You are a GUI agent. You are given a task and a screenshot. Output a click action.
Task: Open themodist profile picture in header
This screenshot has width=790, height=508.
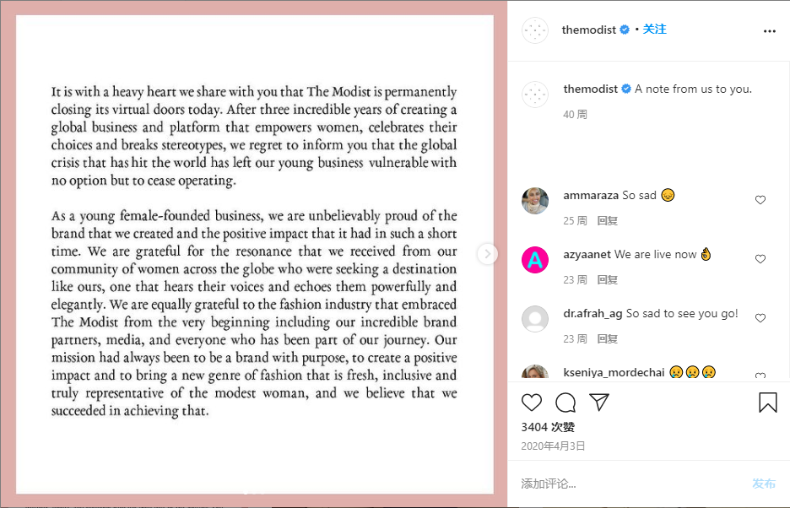(535, 30)
